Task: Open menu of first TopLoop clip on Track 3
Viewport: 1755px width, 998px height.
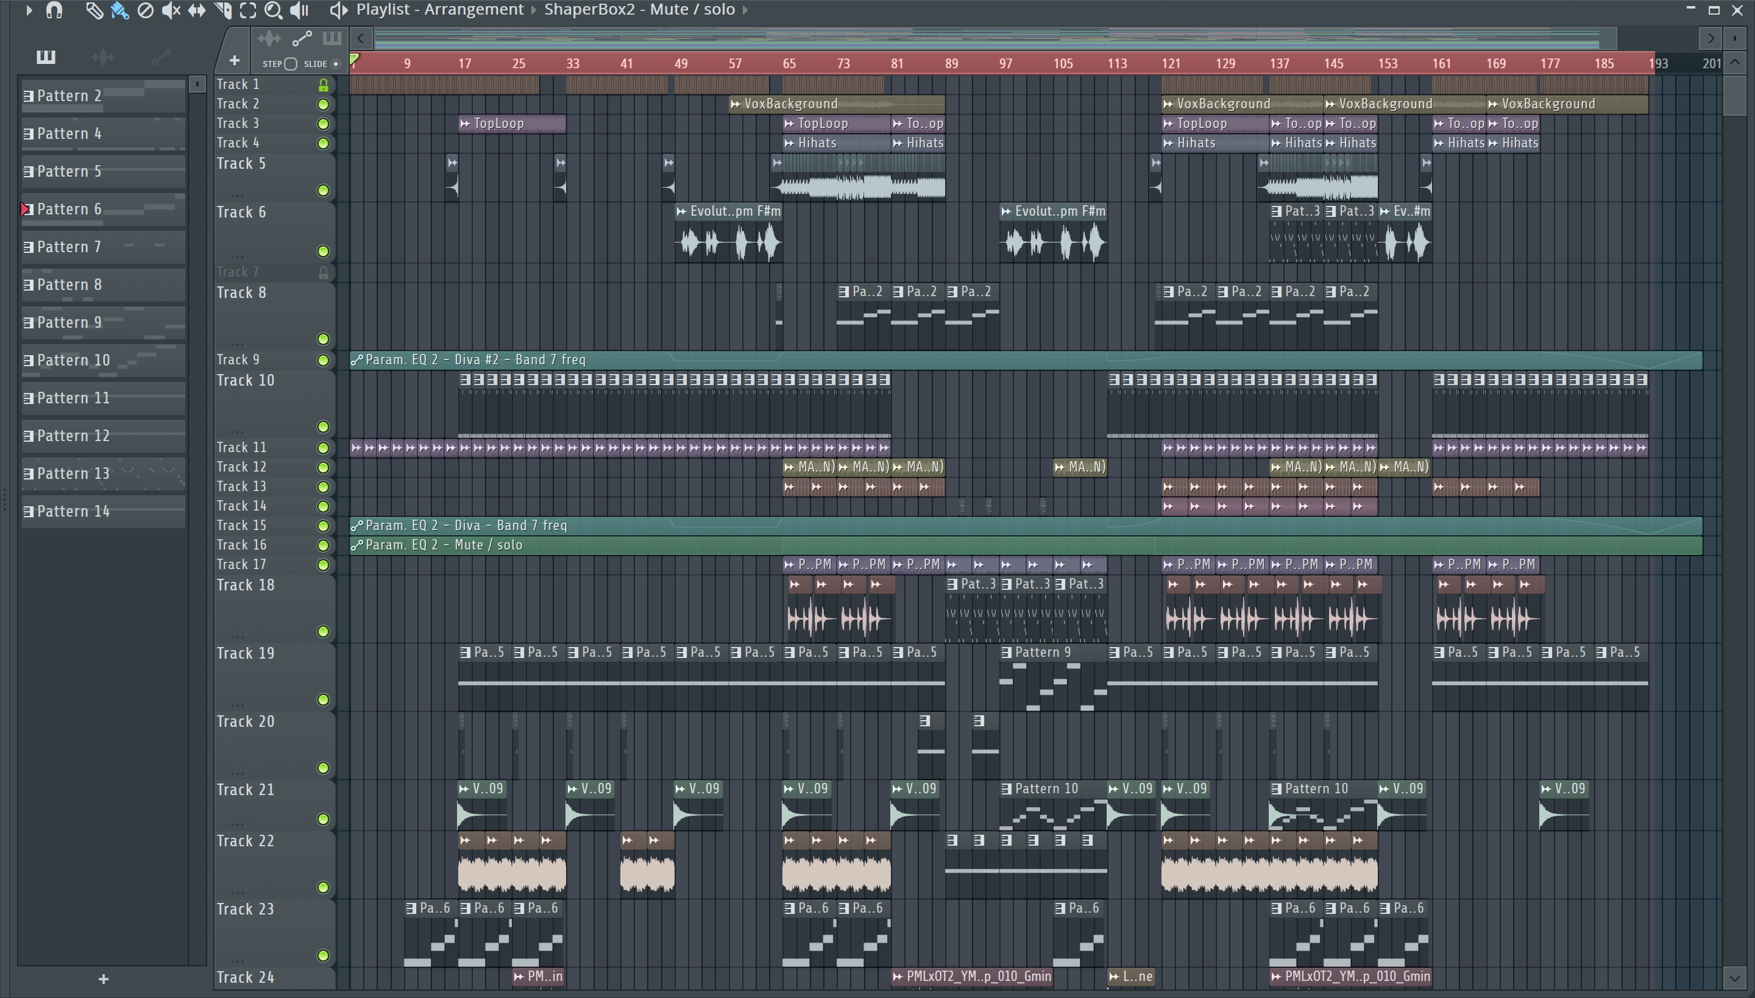Action: [466, 124]
